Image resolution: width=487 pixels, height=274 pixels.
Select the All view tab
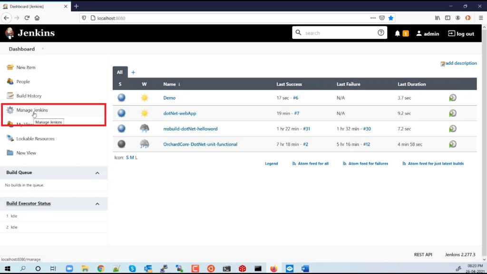tap(120, 72)
